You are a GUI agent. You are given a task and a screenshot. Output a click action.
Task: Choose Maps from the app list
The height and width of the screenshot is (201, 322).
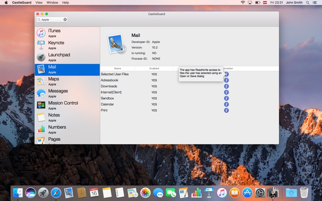point(67,82)
